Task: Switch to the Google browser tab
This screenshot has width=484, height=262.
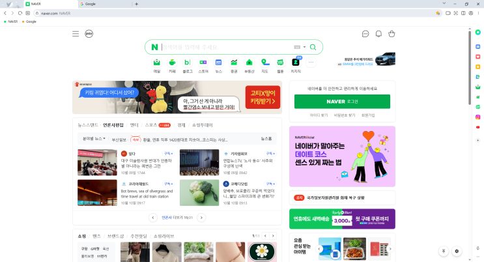Action: (105, 4)
